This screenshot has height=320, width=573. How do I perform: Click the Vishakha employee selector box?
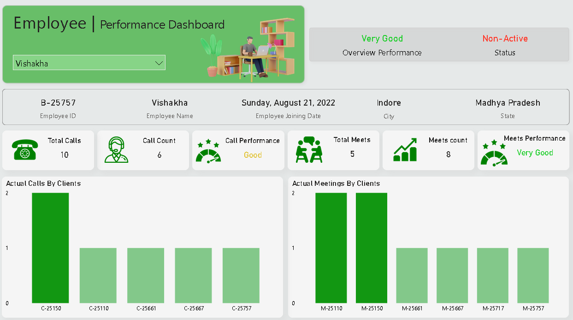point(83,63)
